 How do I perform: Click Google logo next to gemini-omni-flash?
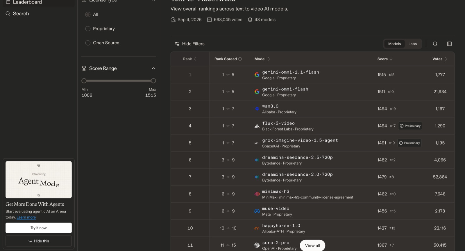[257, 92]
